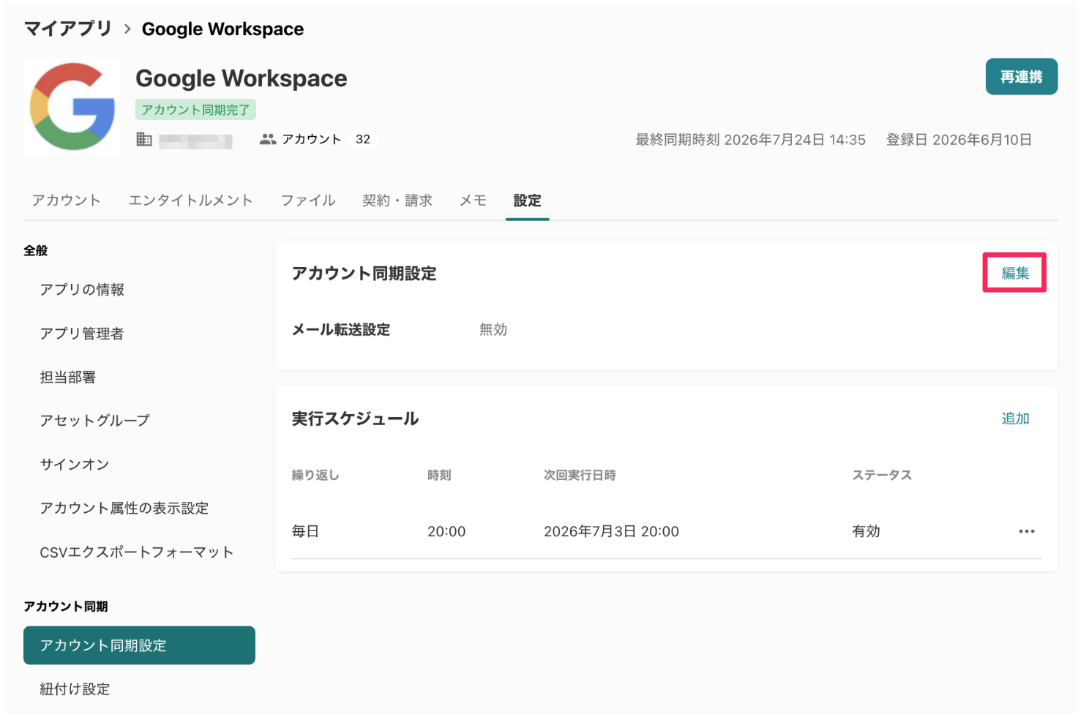This screenshot has height=717, width=1089.
Task: Click the 次回実行日時 column header
Action: [x=580, y=476]
